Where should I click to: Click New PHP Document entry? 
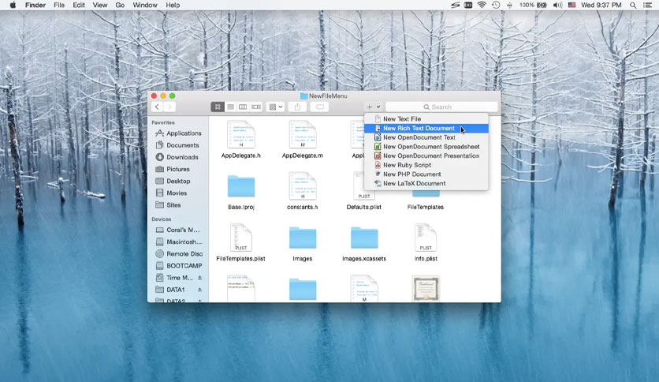(426, 174)
